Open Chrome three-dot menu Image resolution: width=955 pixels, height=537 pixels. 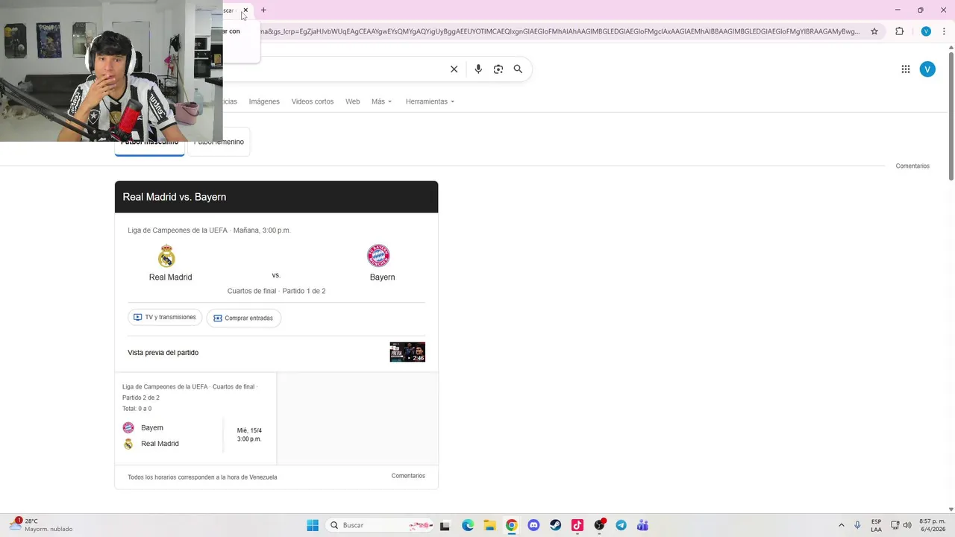click(x=945, y=31)
